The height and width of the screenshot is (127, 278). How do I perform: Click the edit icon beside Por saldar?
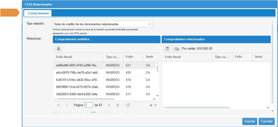click(x=176, y=49)
